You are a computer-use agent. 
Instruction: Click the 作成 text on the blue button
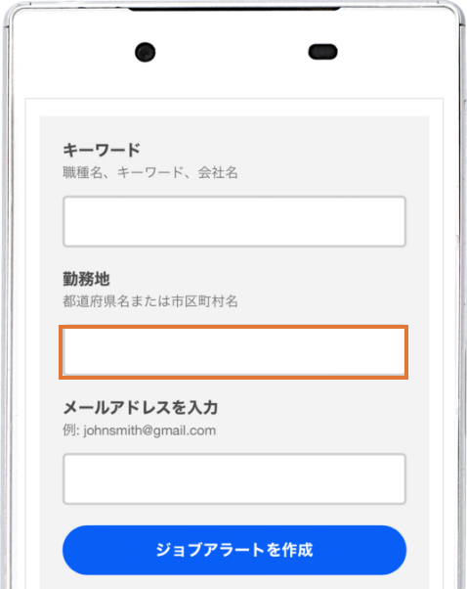point(297,550)
